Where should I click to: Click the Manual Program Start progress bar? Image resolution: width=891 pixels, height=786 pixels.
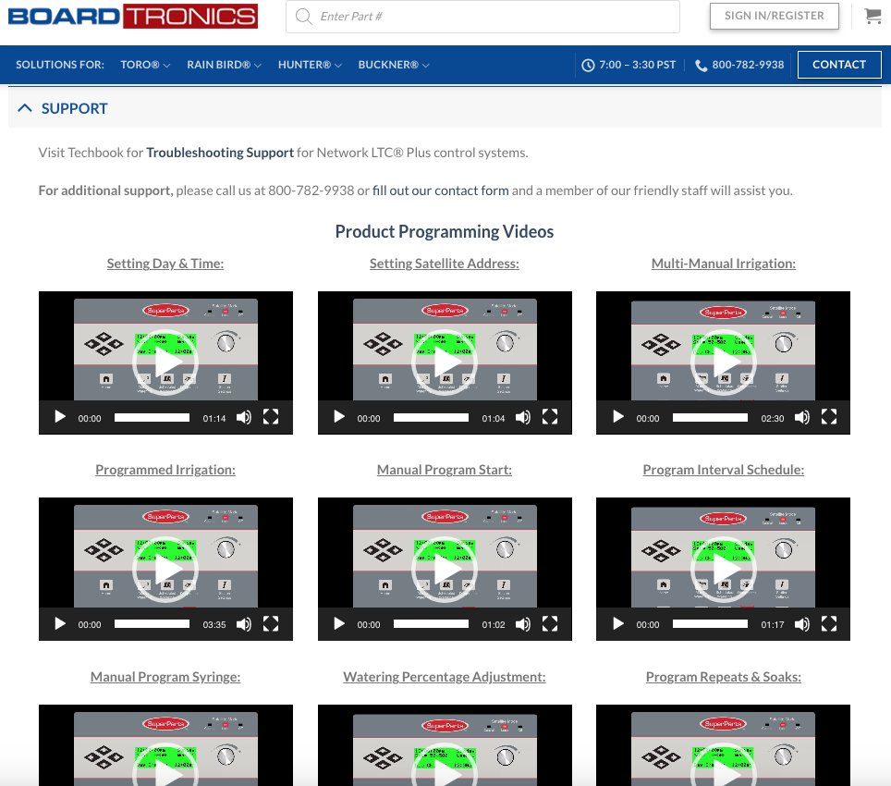pos(432,624)
